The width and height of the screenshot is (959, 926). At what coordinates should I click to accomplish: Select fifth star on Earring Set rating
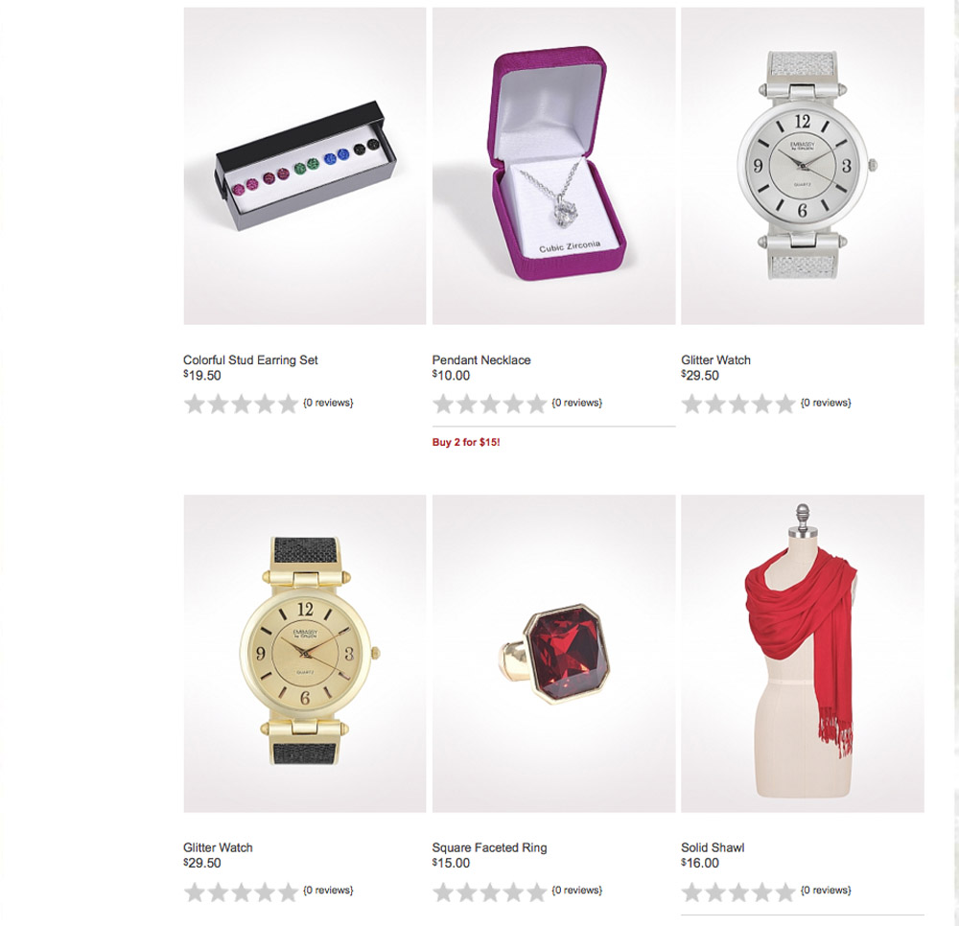(x=288, y=404)
